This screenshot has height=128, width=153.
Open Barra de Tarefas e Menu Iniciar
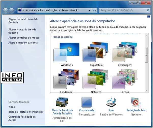[26, 112]
